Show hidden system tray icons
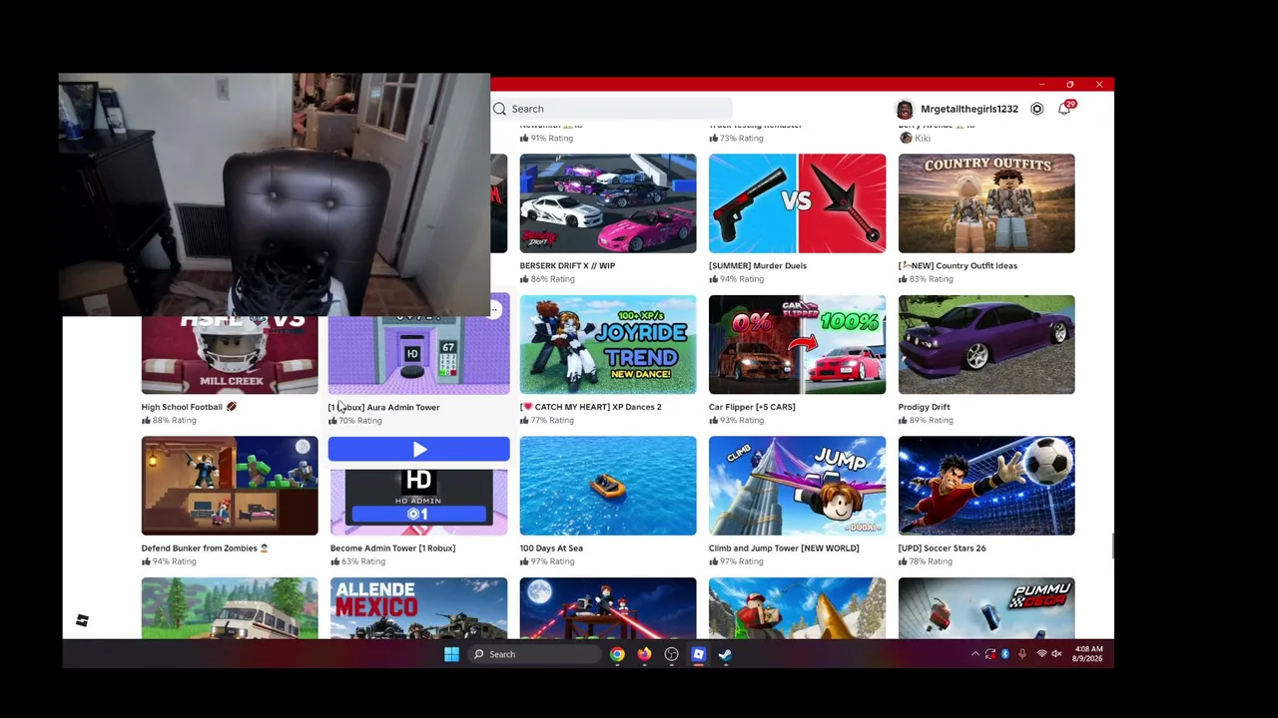 coord(974,654)
